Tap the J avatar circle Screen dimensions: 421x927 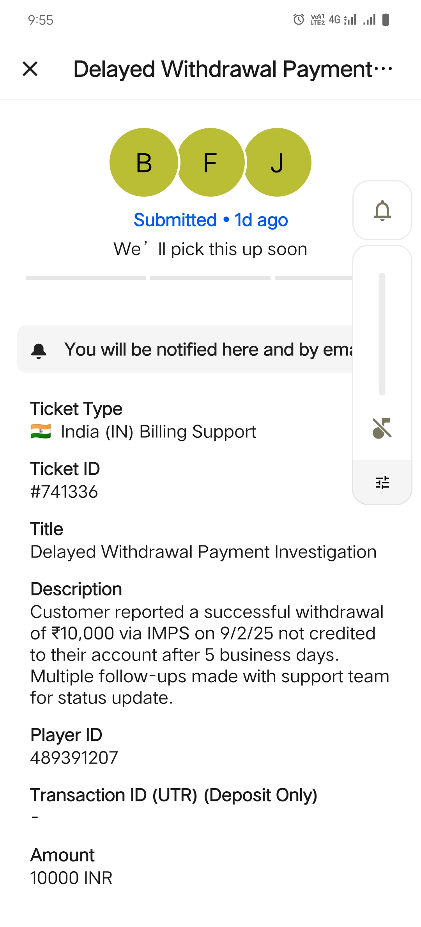[278, 162]
